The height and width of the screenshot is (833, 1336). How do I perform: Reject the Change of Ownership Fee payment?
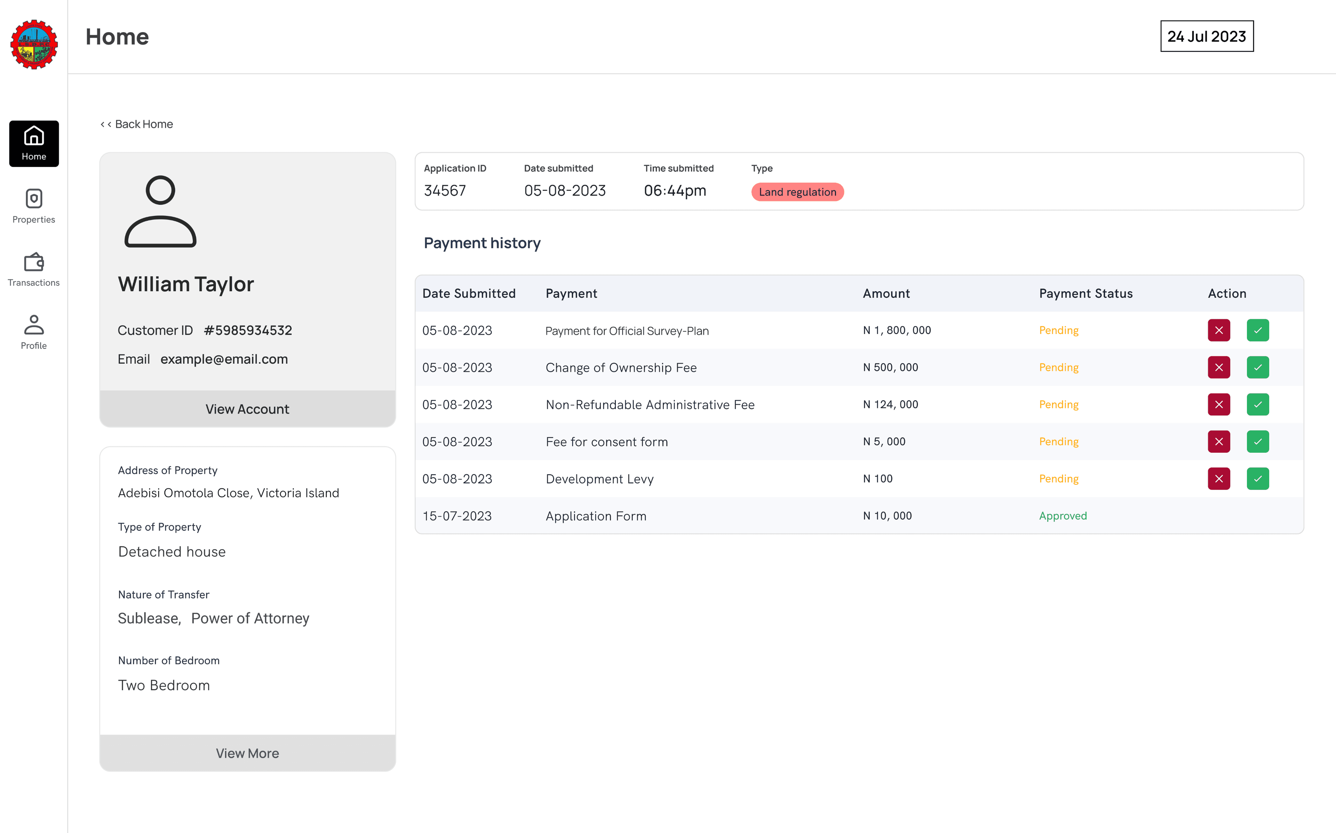[1219, 367]
